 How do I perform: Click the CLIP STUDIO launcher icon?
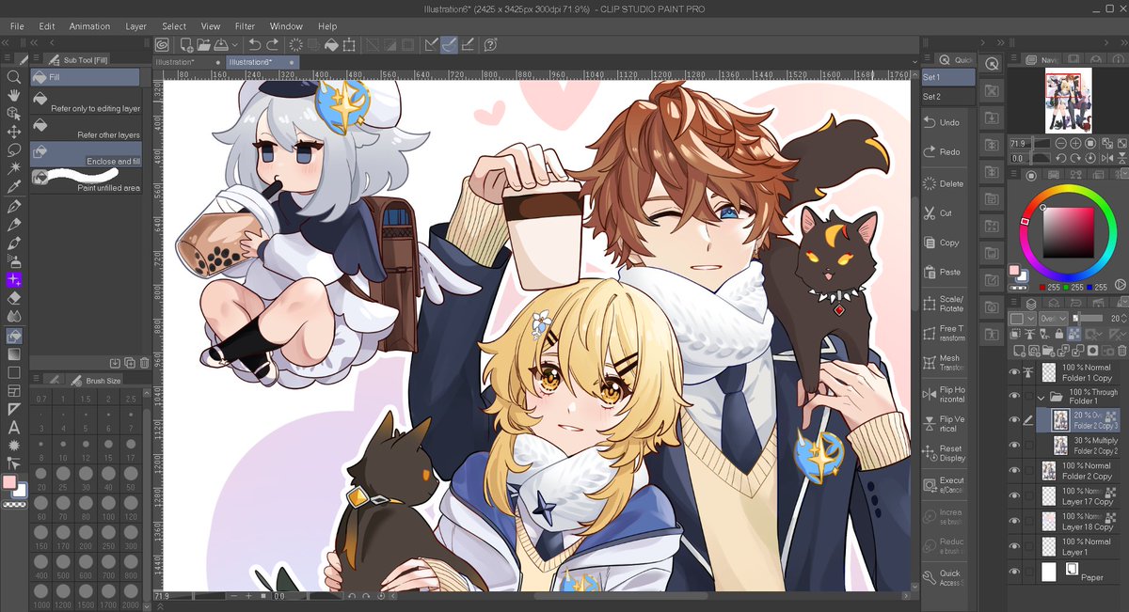[162, 44]
